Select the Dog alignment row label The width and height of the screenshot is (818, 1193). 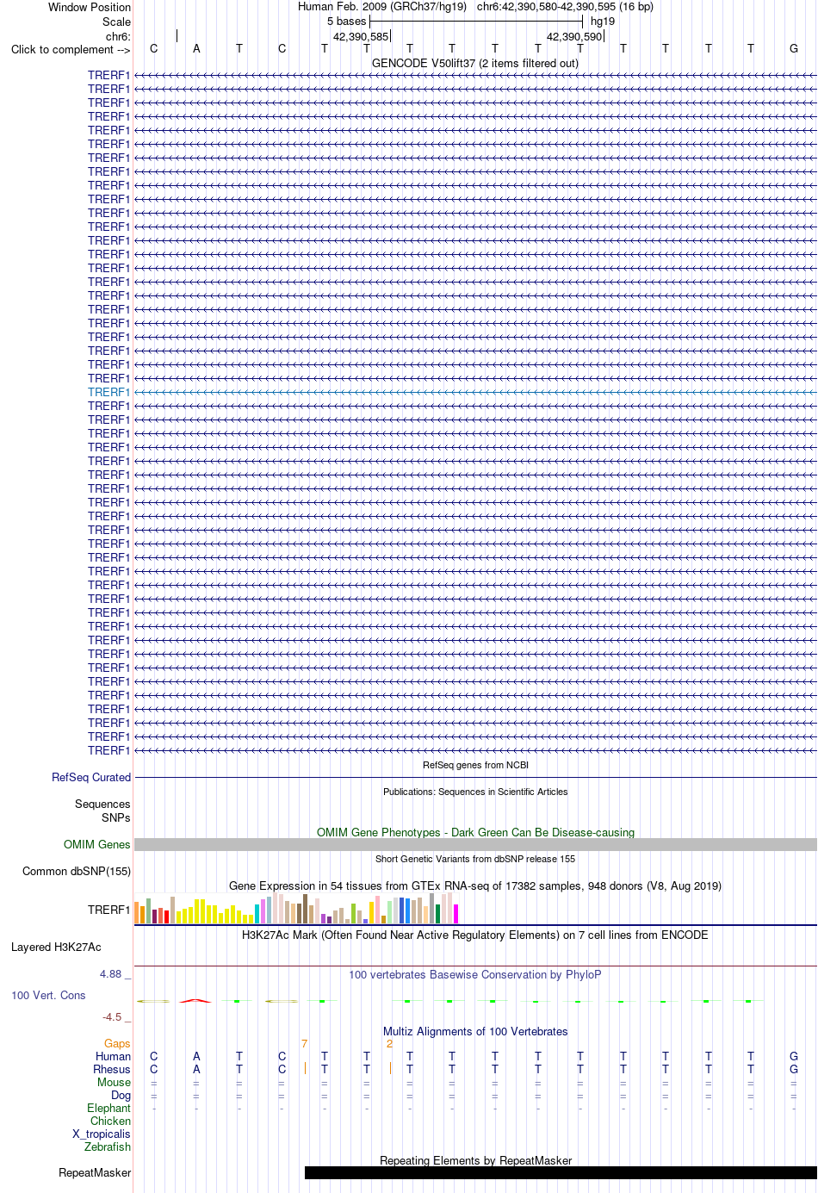(x=121, y=1095)
